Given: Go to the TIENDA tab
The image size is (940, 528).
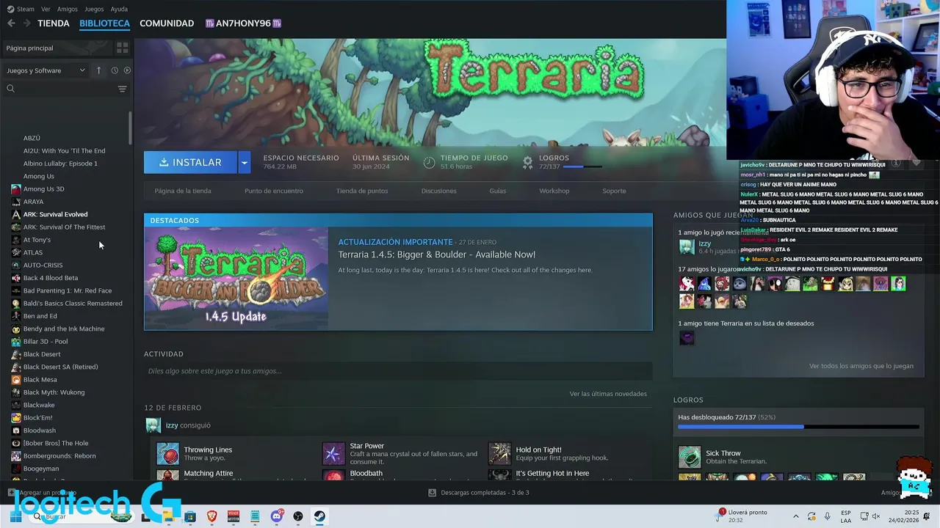Looking at the screenshot, I should [54, 23].
